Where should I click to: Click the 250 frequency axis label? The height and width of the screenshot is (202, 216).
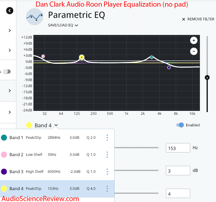(93, 114)
